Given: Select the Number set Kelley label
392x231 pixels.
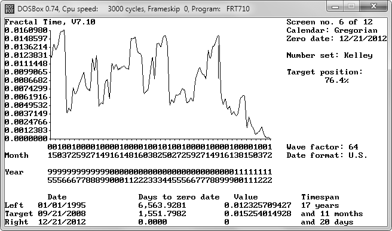Looking at the screenshot, I should 329,55.
